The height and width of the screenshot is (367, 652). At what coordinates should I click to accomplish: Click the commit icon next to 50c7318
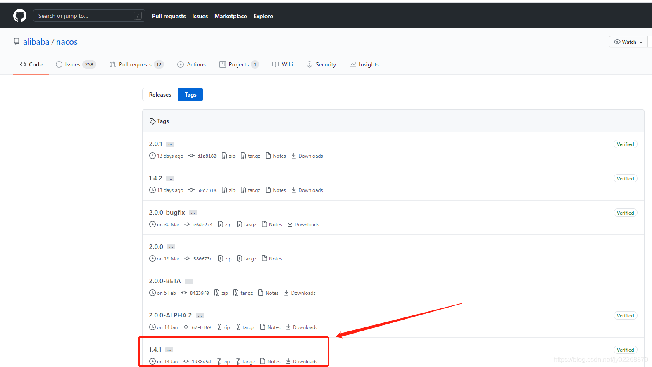(x=191, y=190)
